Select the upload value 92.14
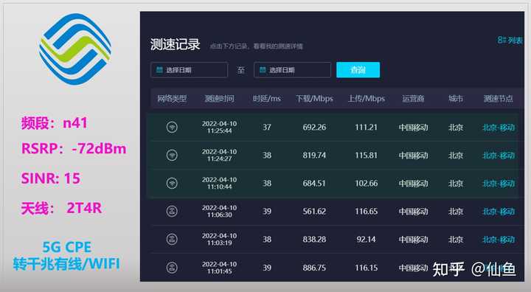Screen dimensions: 531x292 click(x=366, y=240)
